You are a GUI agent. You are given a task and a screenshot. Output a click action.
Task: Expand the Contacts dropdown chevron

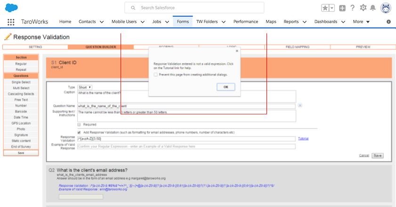coord(102,22)
